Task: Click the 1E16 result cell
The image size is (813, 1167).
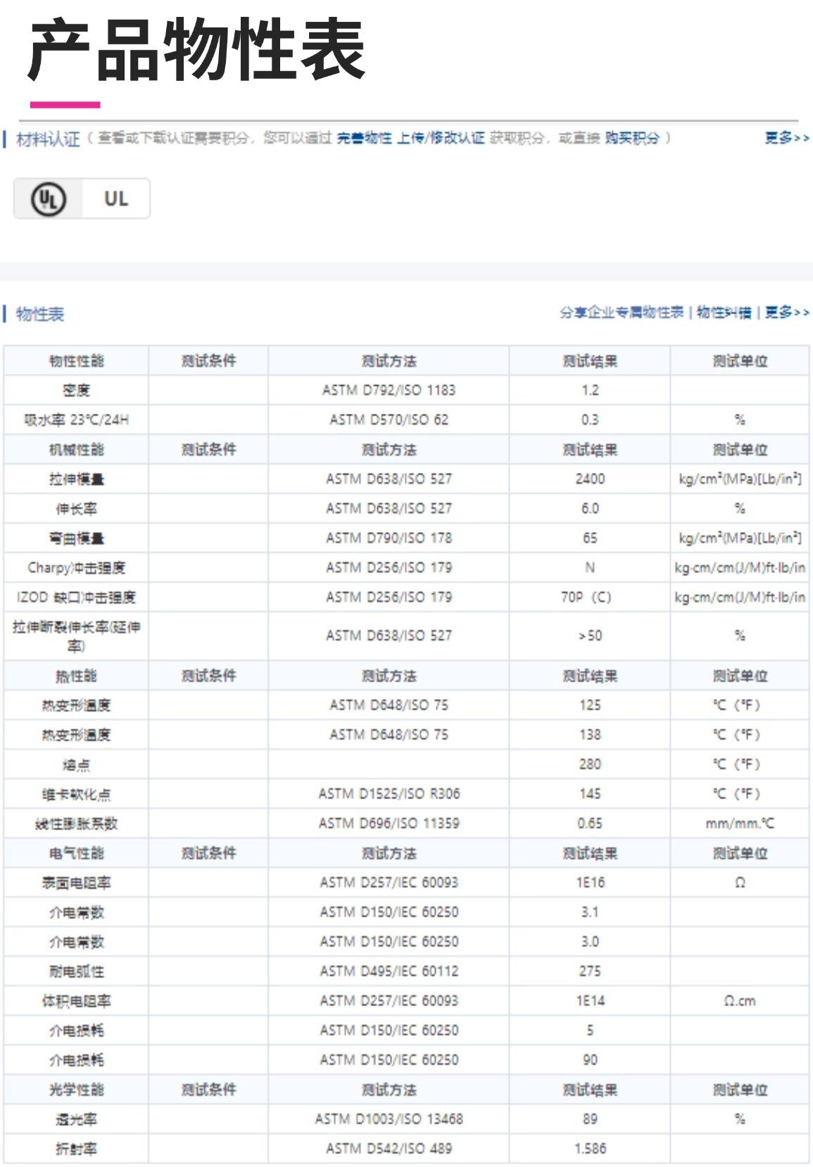Action: tap(590, 883)
